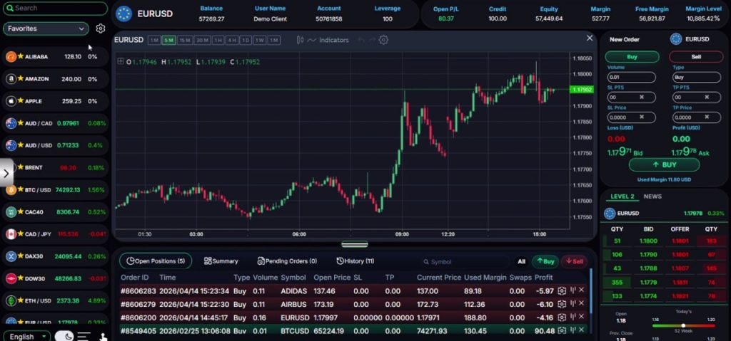Open the chart settings gear icon
Screen dimensions: 731x341
click(x=383, y=40)
